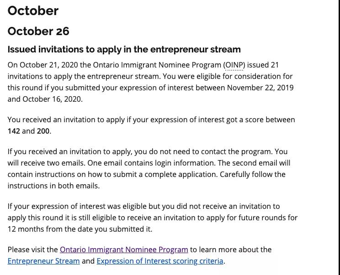Click the bold score 142
This screenshot has width=340, height=275.
point(14,131)
